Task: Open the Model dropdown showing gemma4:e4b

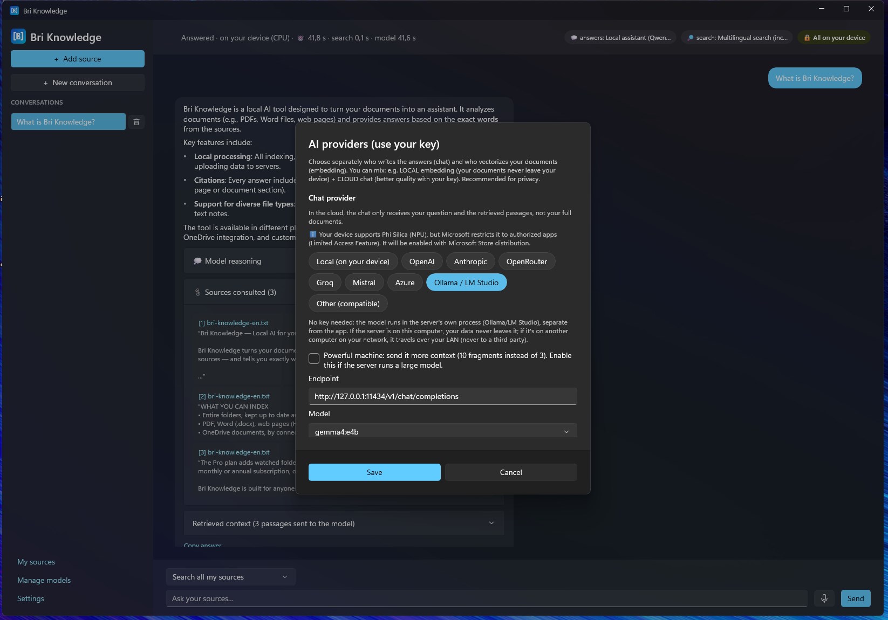Action: pos(442,431)
